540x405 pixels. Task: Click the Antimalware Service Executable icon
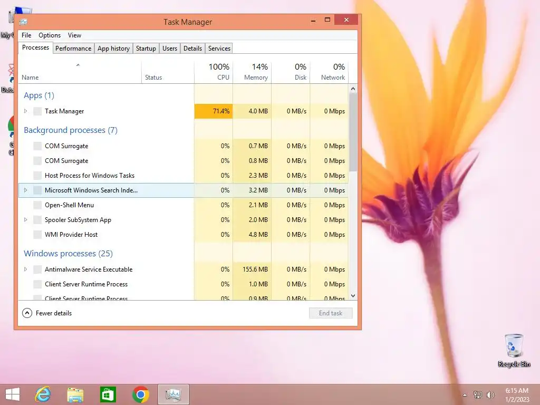pyautogui.click(x=37, y=269)
